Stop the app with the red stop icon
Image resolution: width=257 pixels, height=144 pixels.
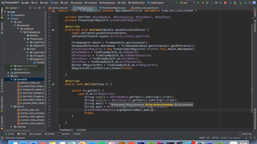(x=225, y=3)
